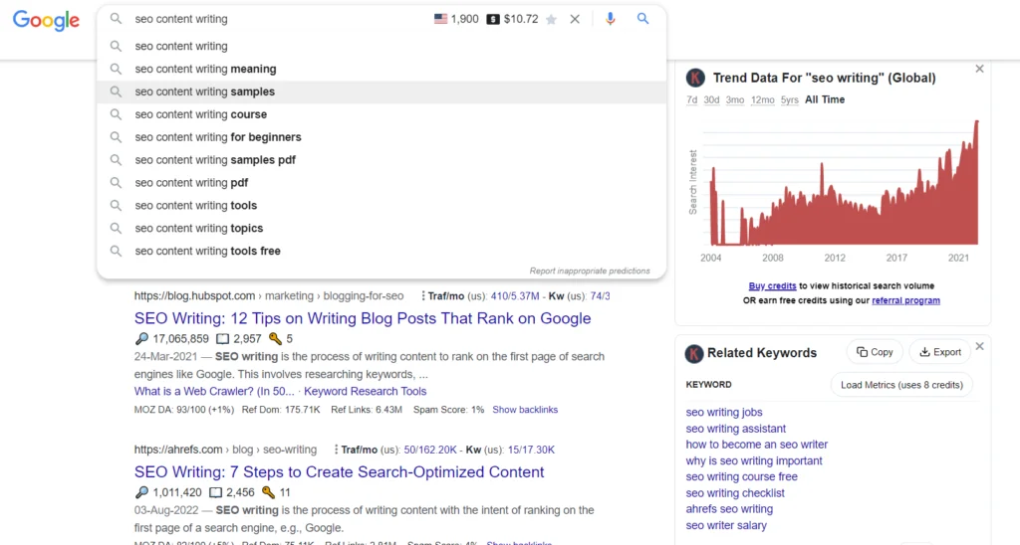Click HubSpot traffic value 410/5.37M
Viewport: 1020px width, 545px height.
(515, 296)
